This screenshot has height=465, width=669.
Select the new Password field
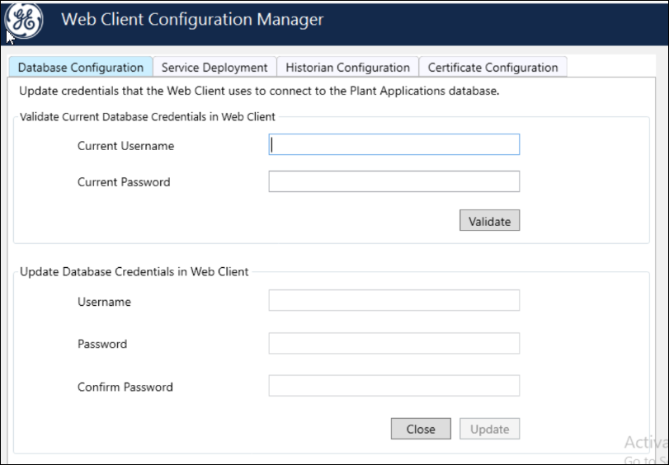pyautogui.click(x=394, y=344)
